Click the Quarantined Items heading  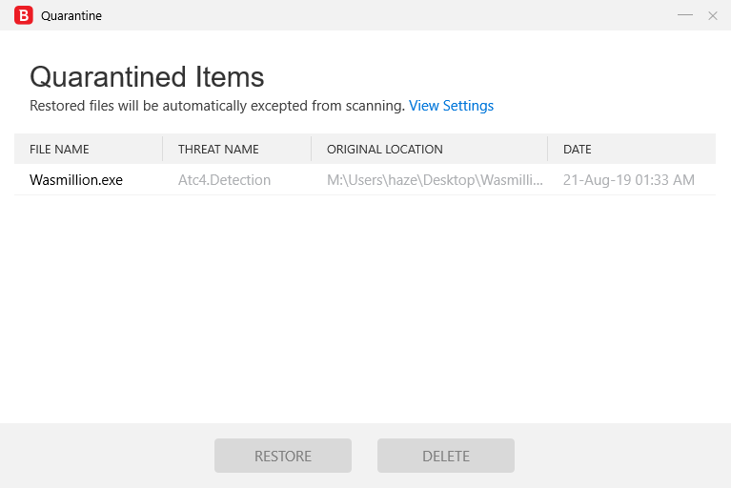coord(147,76)
